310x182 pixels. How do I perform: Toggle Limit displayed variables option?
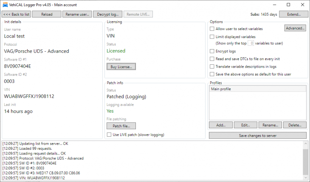click(x=212, y=37)
